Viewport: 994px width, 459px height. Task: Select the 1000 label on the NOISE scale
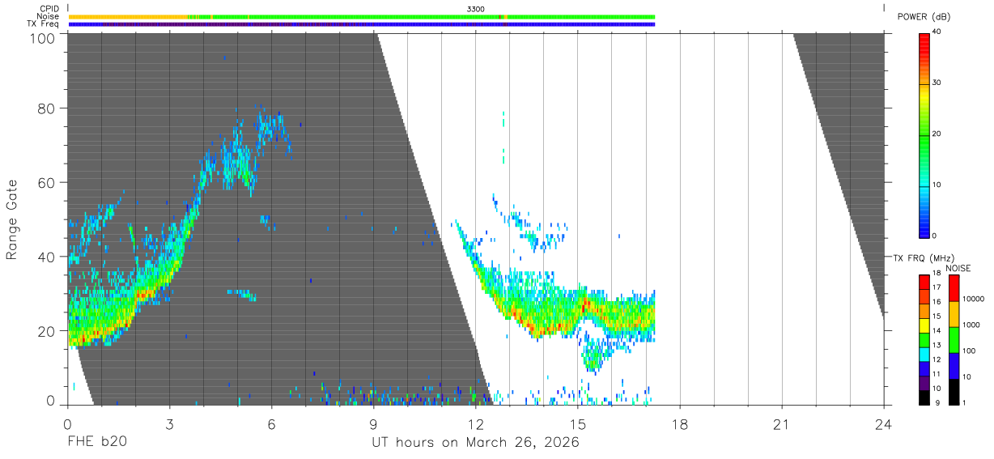click(971, 325)
